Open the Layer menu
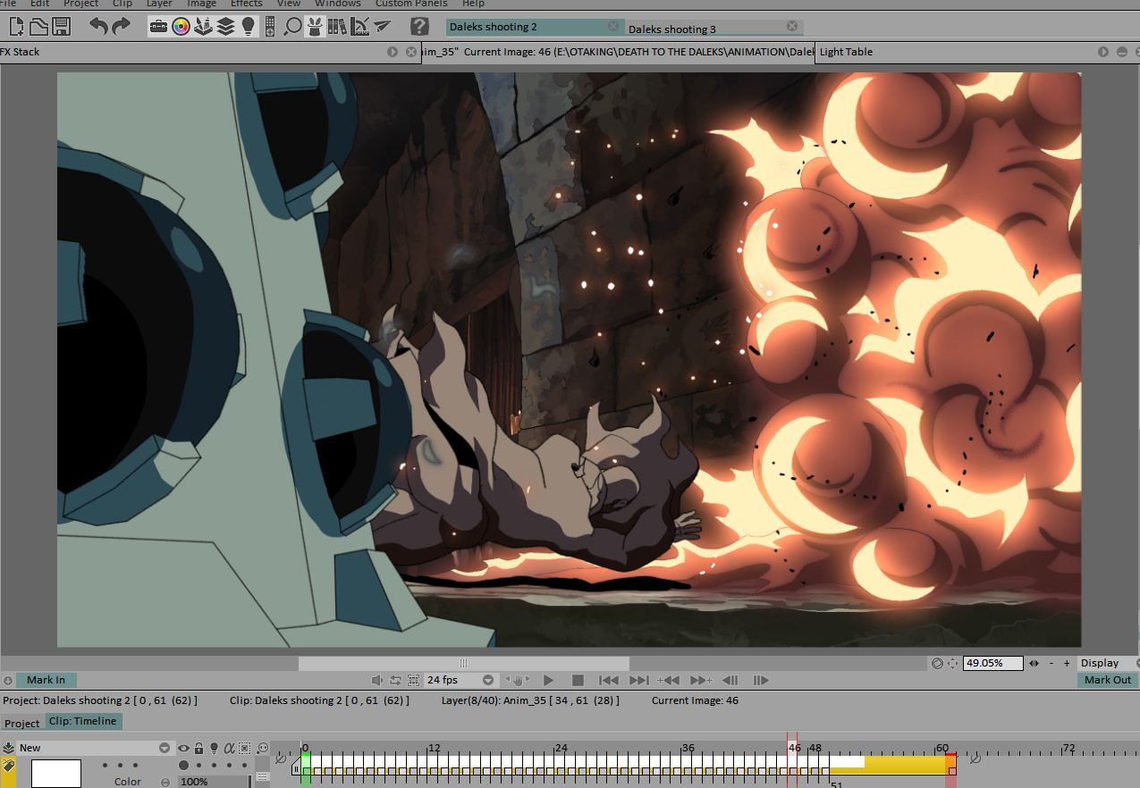Viewport: 1140px width, 788px height. tap(159, 4)
